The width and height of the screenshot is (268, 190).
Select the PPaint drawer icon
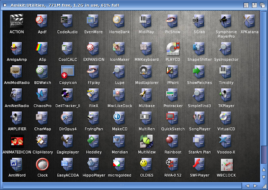coord(172,72)
